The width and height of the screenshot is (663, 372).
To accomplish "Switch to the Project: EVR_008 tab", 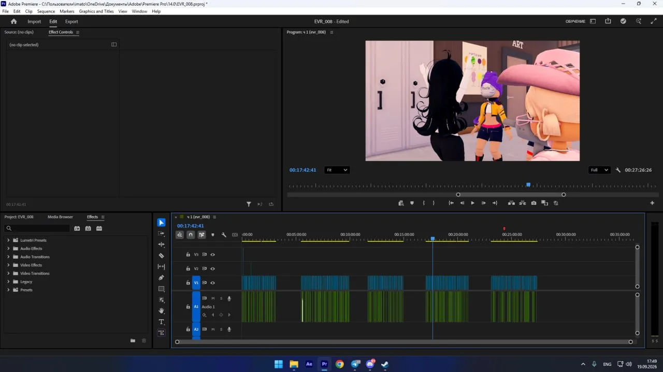I will click(x=19, y=217).
